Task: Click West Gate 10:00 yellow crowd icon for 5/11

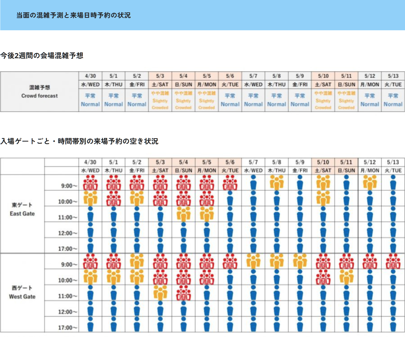Action: (346, 277)
